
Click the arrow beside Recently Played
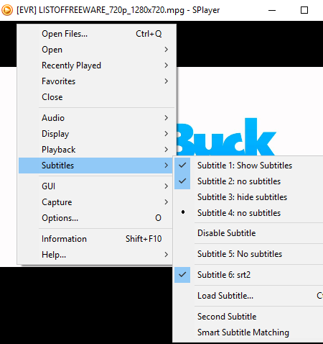pyautogui.click(x=167, y=65)
